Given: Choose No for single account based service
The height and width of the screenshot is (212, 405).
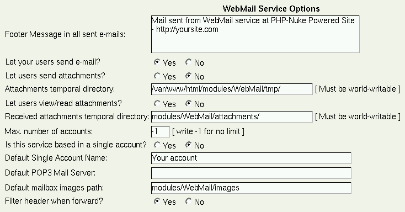Looking at the screenshot, I should pos(189,145).
